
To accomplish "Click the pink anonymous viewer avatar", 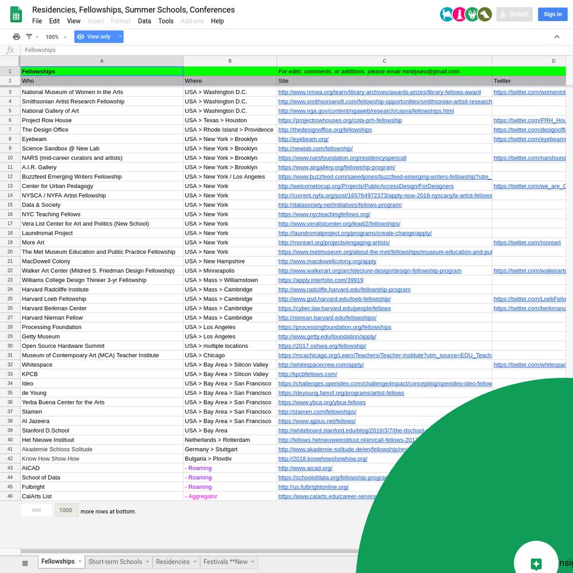I will click(x=459, y=14).
